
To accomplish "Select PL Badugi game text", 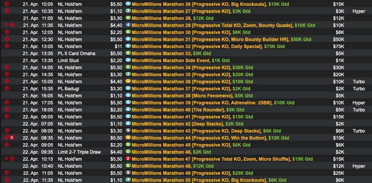I will coord(68,88).
